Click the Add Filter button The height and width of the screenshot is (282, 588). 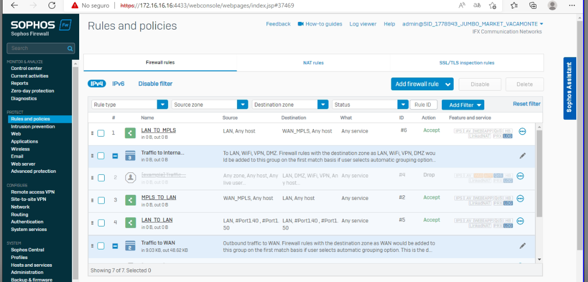coord(462,105)
